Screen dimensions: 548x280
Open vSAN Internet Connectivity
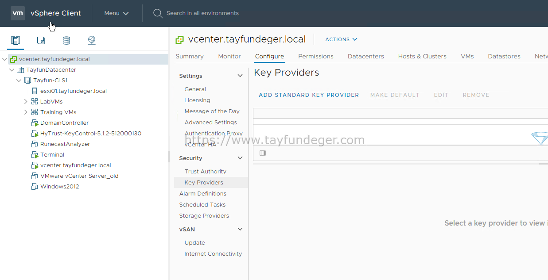pos(213,254)
